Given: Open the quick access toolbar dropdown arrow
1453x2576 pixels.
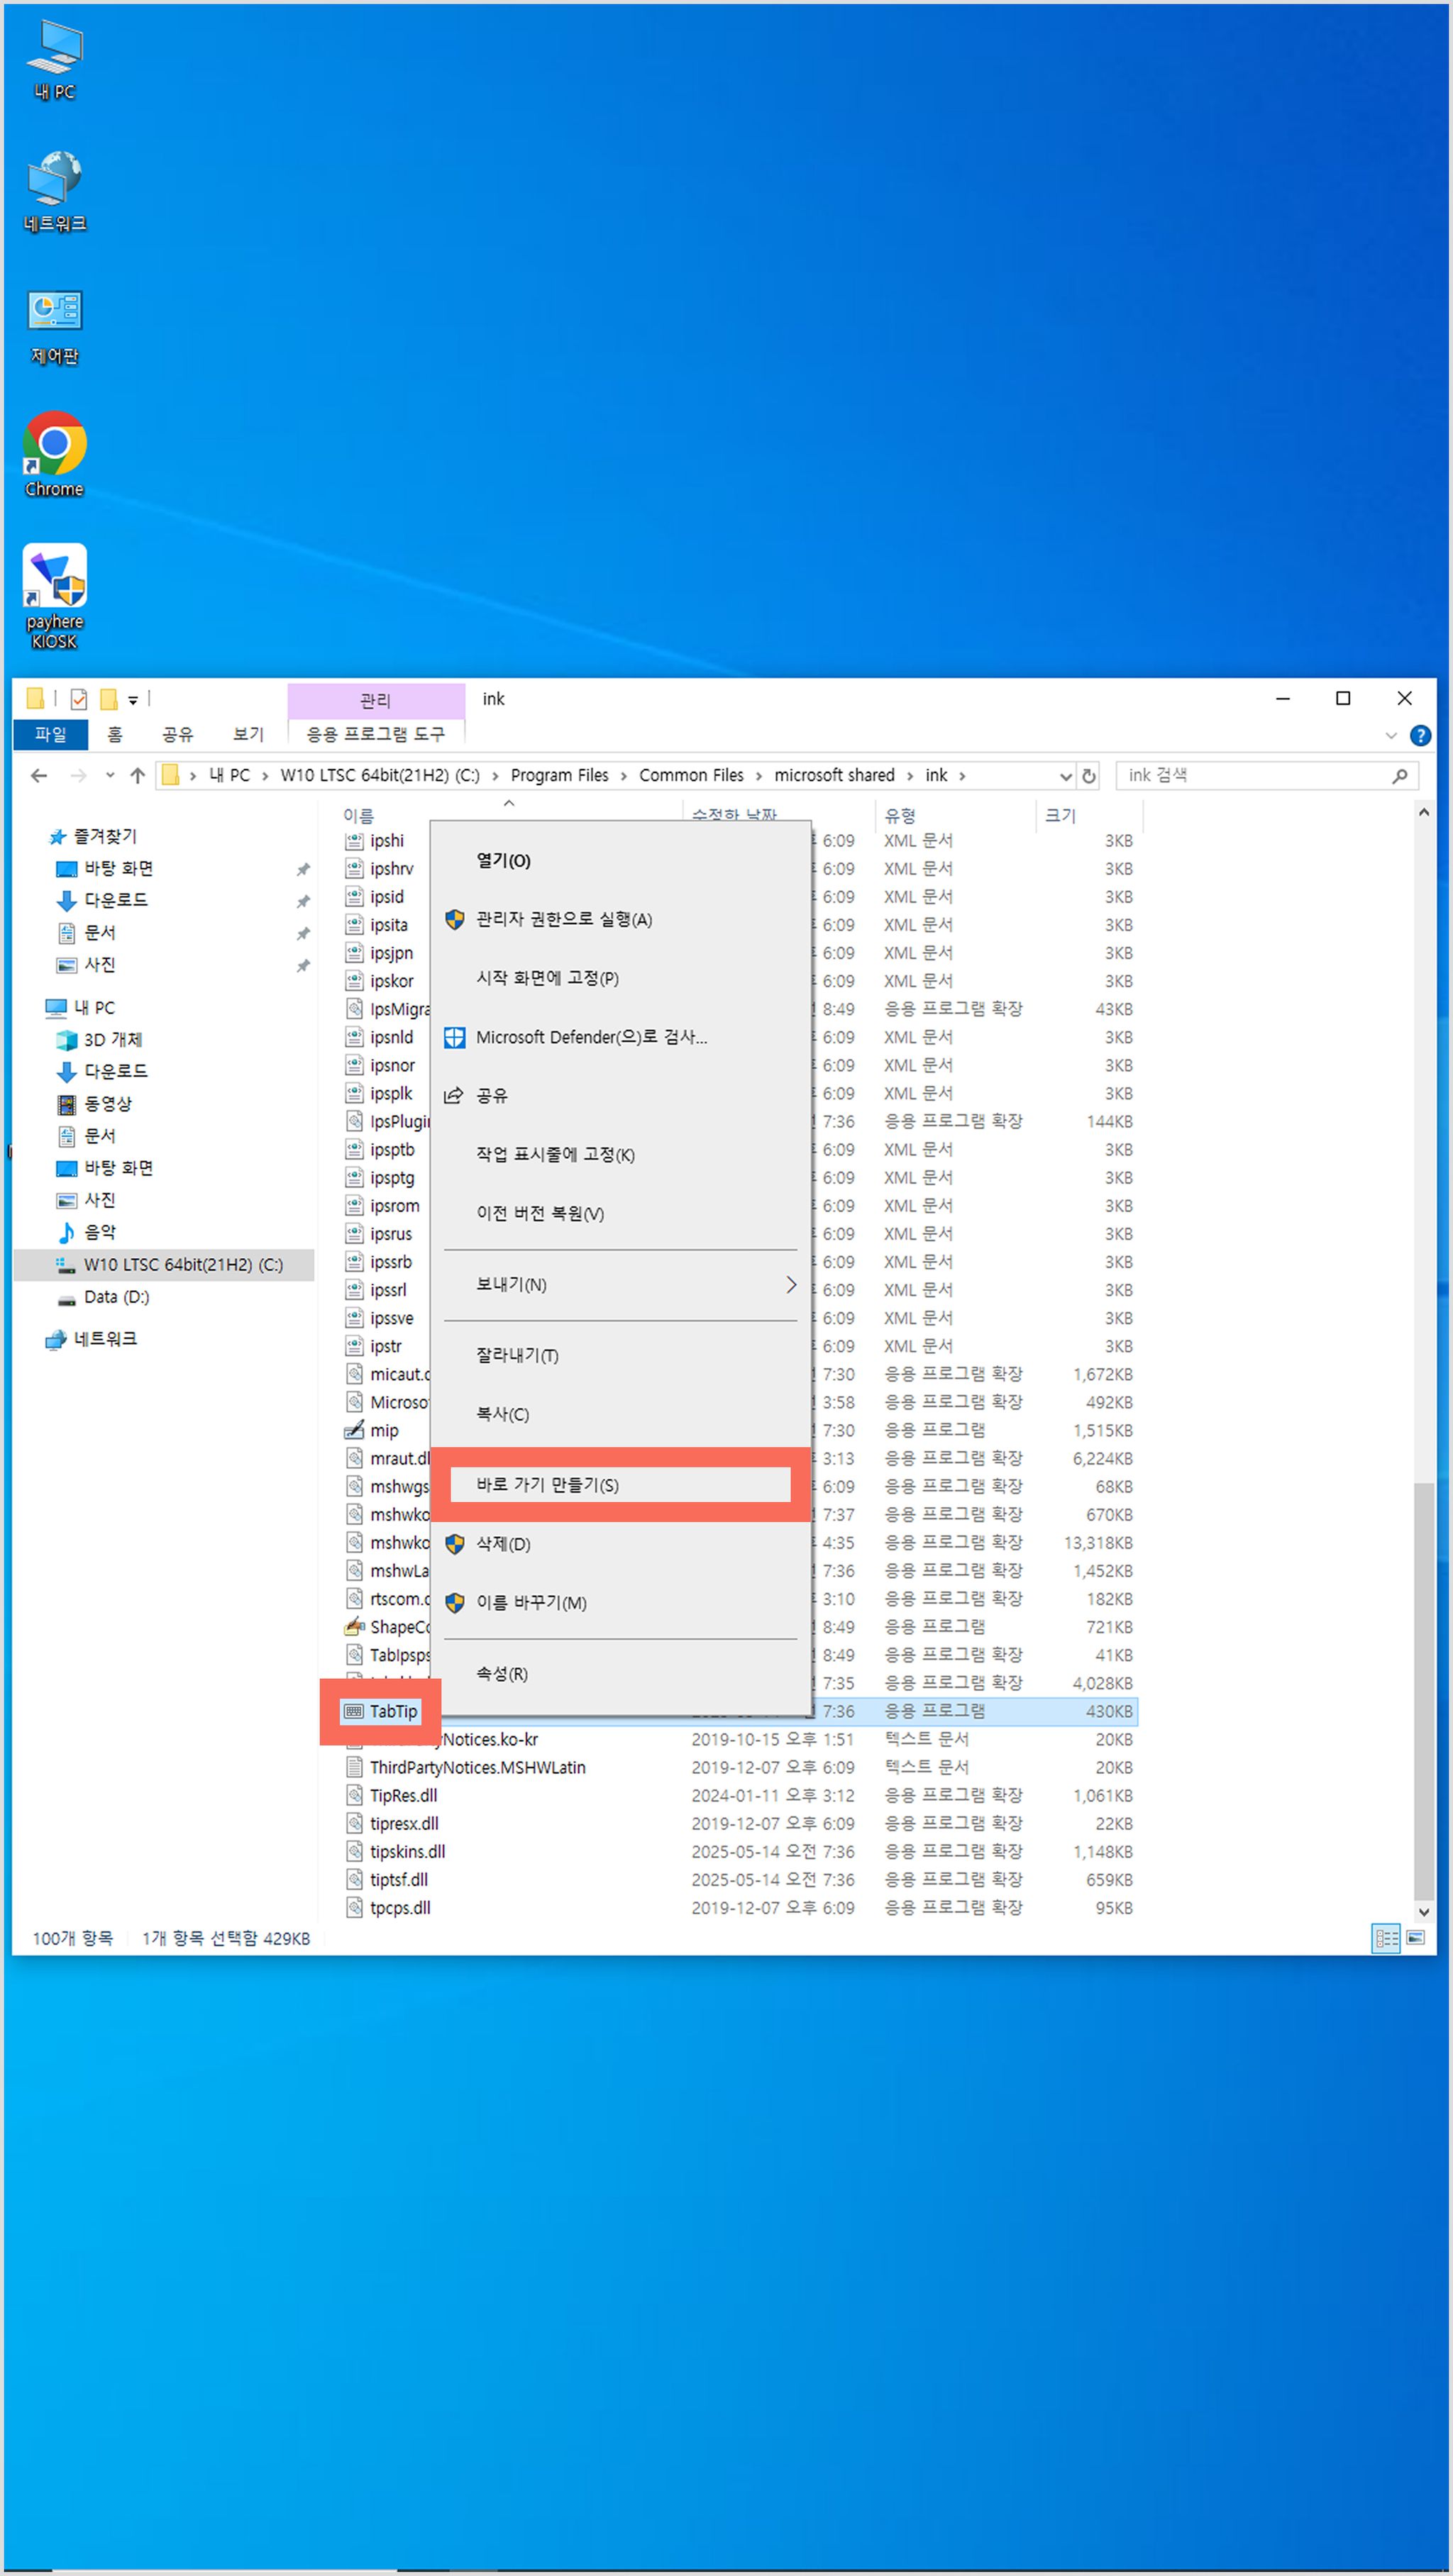Looking at the screenshot, I should [x=133, y=700].
